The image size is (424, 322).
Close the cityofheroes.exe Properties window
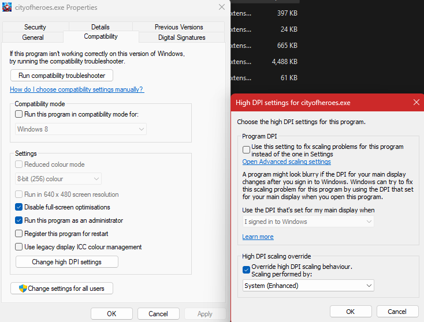(222, 8)
